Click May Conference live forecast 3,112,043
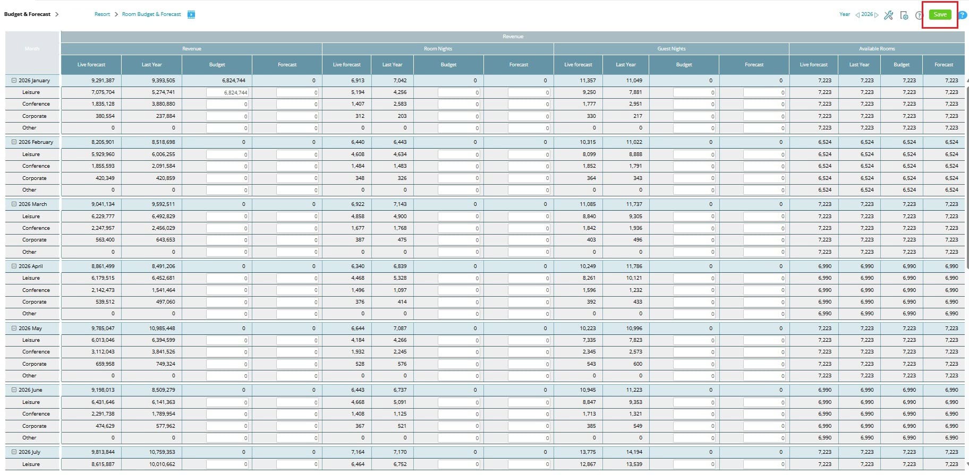The image size is (969, 475). [103, 352]
